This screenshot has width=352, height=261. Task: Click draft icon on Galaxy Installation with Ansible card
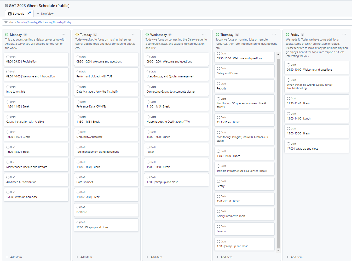[x=8, y=117]
